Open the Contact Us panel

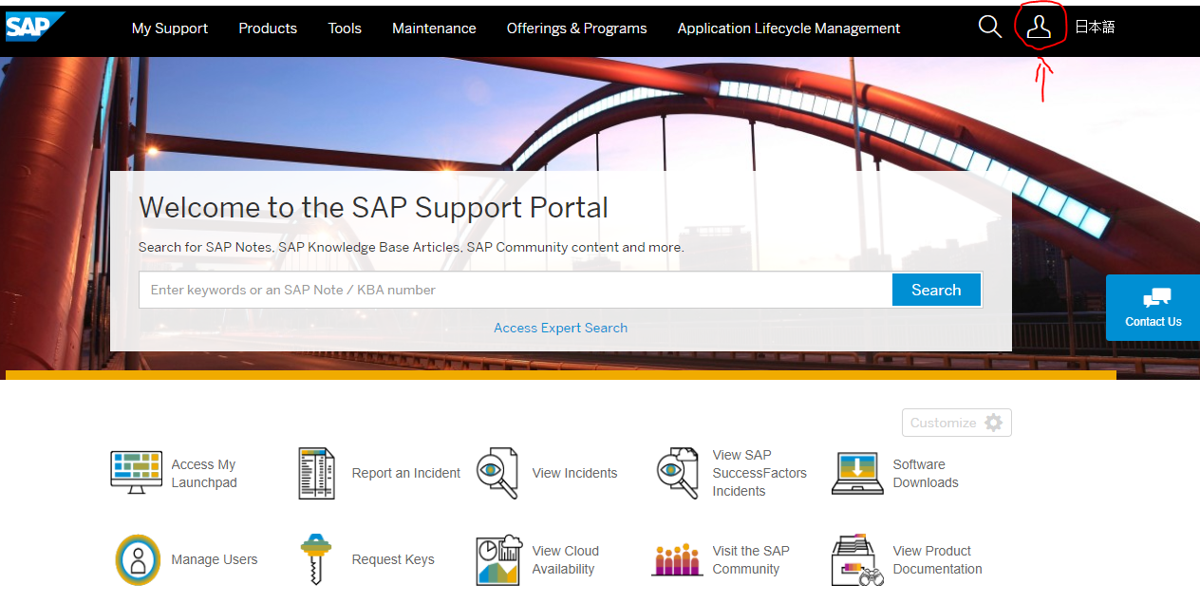click(1153, 308)
